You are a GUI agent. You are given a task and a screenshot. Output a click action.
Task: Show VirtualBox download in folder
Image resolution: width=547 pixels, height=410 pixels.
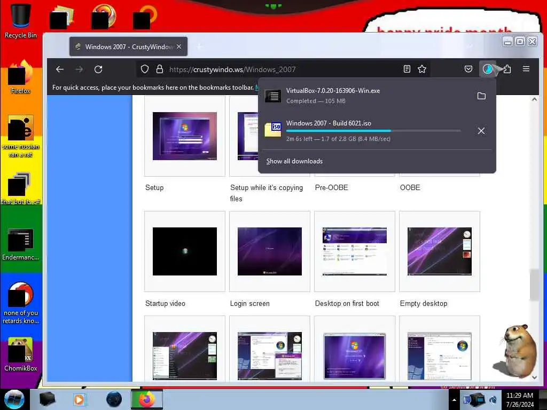tap(481, 96)
